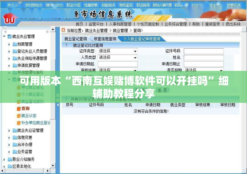The image size is (247, 174).
Task: Open the 职业指导 top module tab
Action: tap(143, 5)
